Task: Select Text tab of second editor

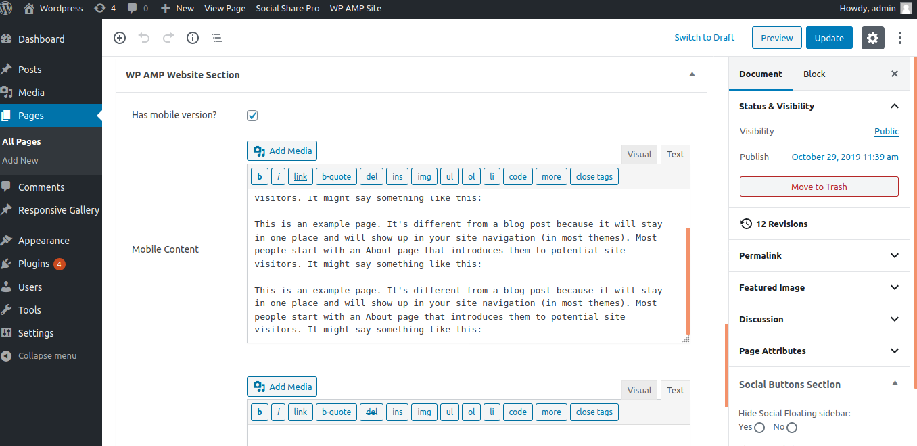Action: click(x=676, y=390)
